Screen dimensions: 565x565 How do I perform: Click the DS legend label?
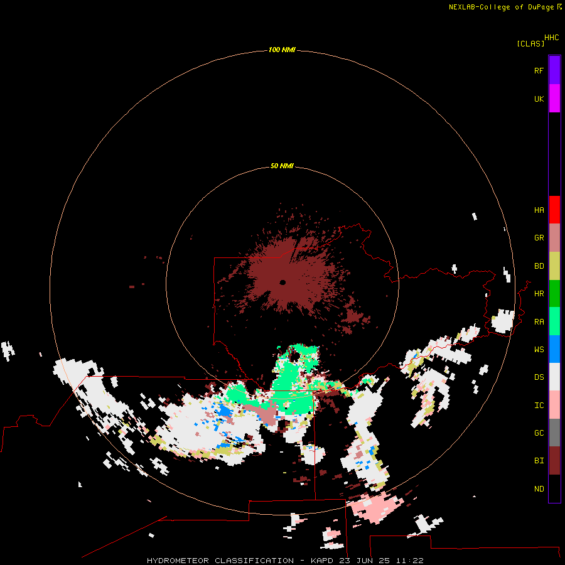(539, 377)
